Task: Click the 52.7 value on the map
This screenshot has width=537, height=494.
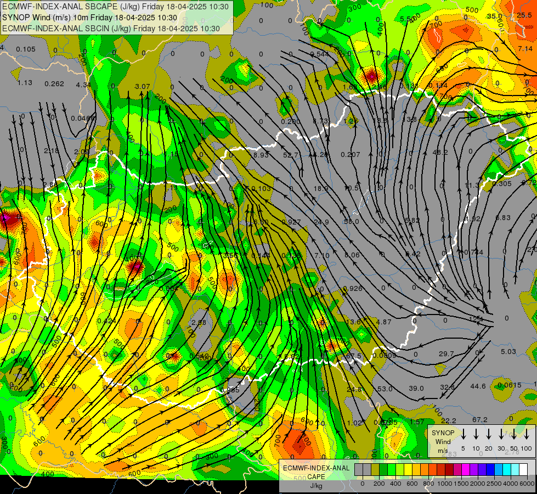Action: (x=290, y=155)
